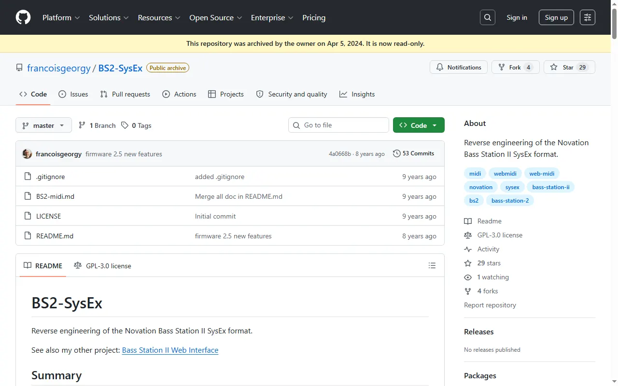Viewport: 618px width, 386px height.
Task: Open the Releases heading link
Action: pyautogui.click(x=479, y=331)
